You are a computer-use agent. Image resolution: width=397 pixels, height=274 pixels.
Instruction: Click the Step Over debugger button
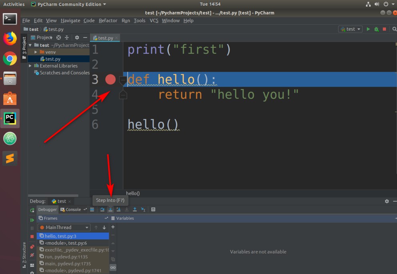coord(102,210)
